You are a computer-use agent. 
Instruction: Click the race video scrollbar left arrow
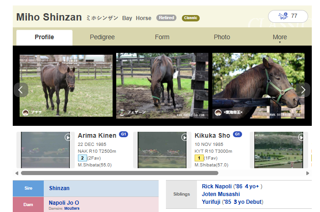point(17,173)
